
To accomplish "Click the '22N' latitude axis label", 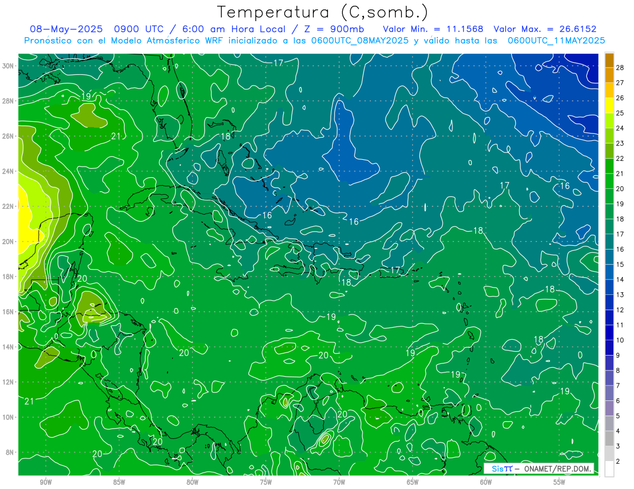I will [x=8, y=206].
